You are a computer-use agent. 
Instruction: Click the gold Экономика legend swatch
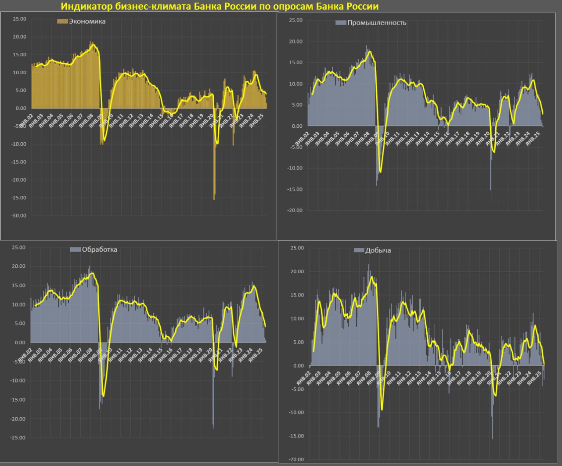point(62,22)
